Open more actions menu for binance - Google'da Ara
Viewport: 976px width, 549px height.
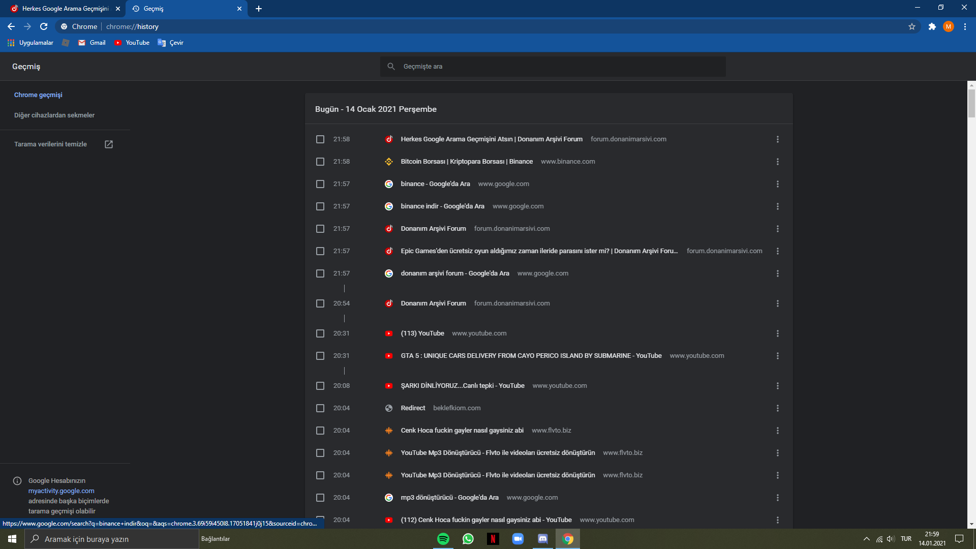pyautogui.click(x=778, y=184)
